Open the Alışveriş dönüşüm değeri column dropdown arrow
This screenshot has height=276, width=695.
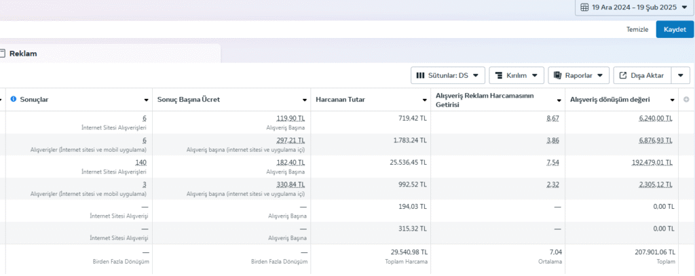pyautogui.click(x=671, y=100)
